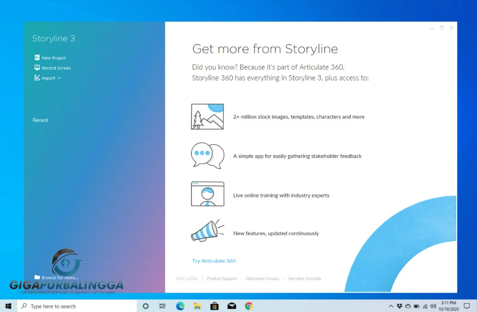Click the articulate logo in the footer
Image resolution: width=477 pixels, height=312 pixels.
click(187, 278)
